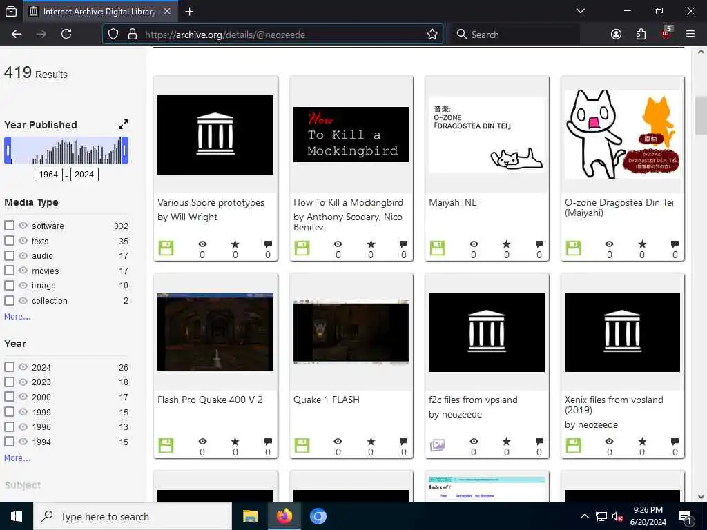
Task: Check the 2000 year filter checkbox
Action: tap(9, 397)
